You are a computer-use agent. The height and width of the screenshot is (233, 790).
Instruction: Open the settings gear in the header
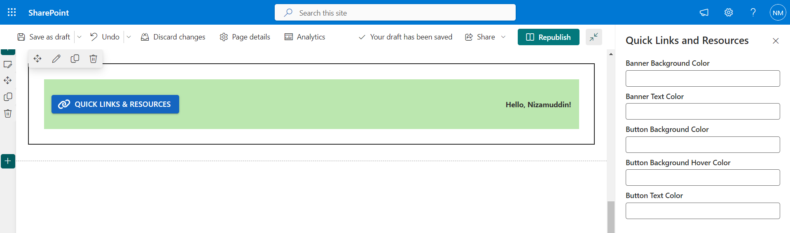coord(729,12)
